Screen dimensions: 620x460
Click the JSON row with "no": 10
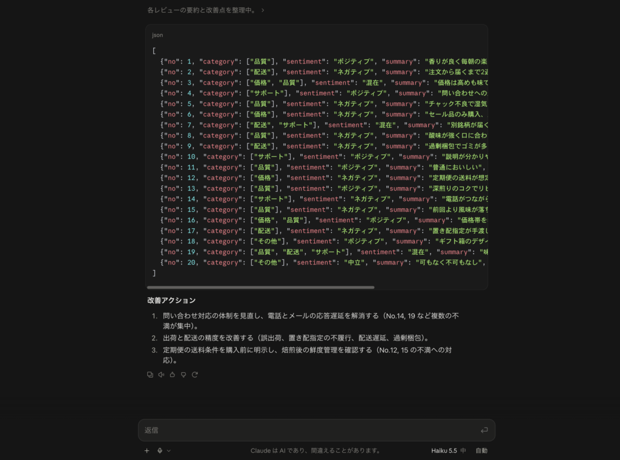pos(323,157)
